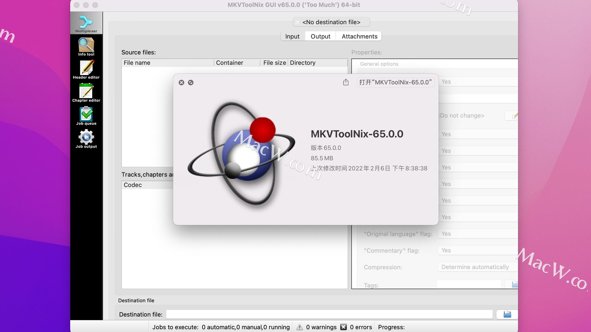The image size is (591, 332).
Task: Switch to the Attachments tab
Action: (x=359, y=36)
